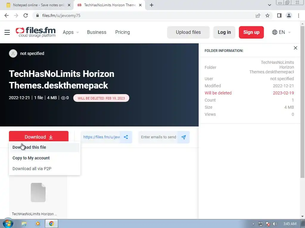Click the gray file thumbnail

[x=38, y=192]
